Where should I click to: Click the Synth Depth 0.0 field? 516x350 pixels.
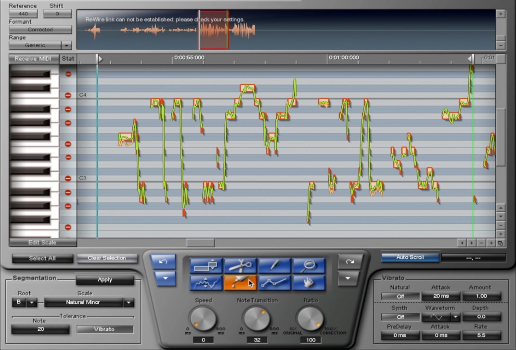pyautogui.click(x=481, y=317)
